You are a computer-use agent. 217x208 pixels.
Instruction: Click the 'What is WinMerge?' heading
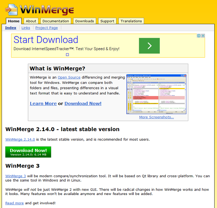(58, 69)
